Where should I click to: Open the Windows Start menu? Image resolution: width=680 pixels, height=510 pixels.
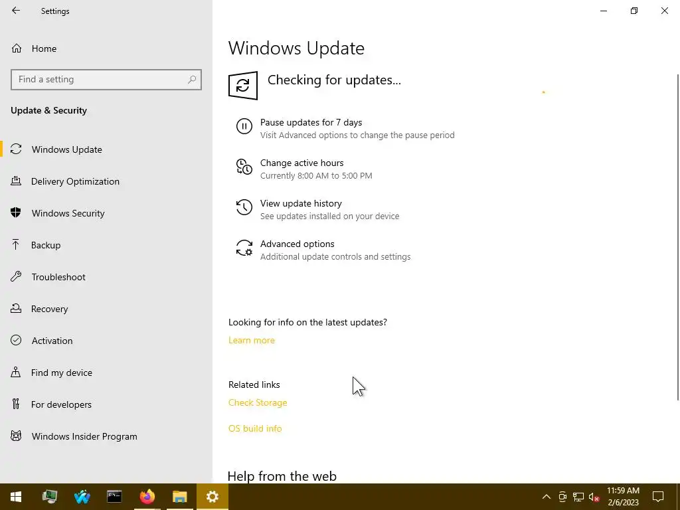point(16,497)
